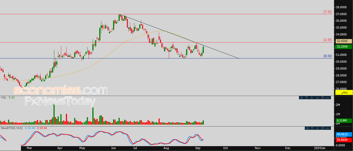Screen dimensions: 353x151
Task: Maximize the VOL indicator panel
Action: point(306,98)
